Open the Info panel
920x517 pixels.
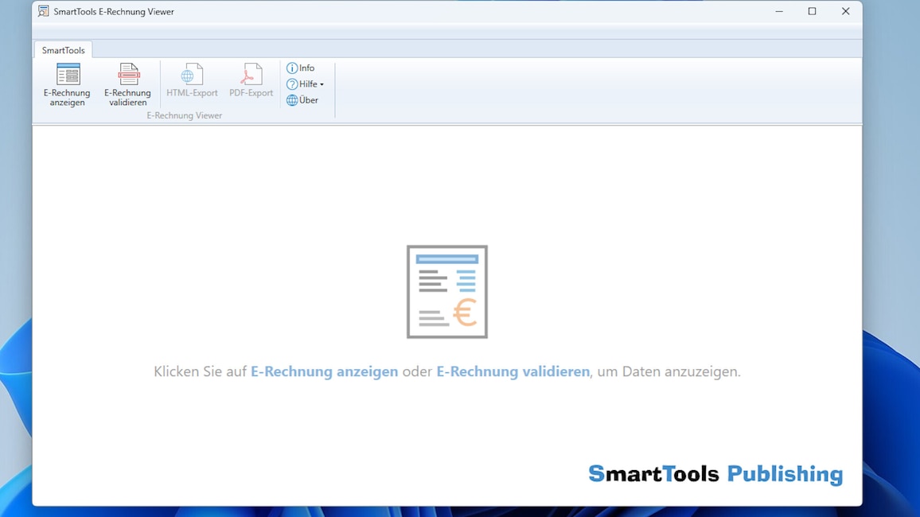tap(302, 68)
